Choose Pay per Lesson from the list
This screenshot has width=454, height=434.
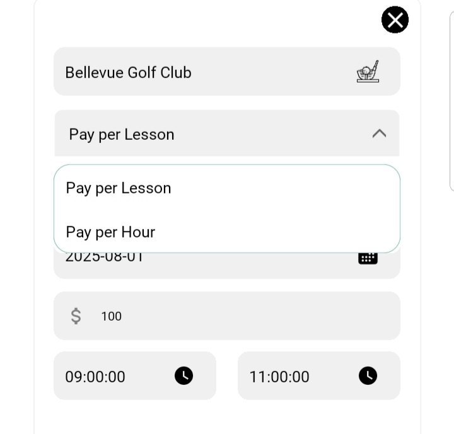(119, 188)
